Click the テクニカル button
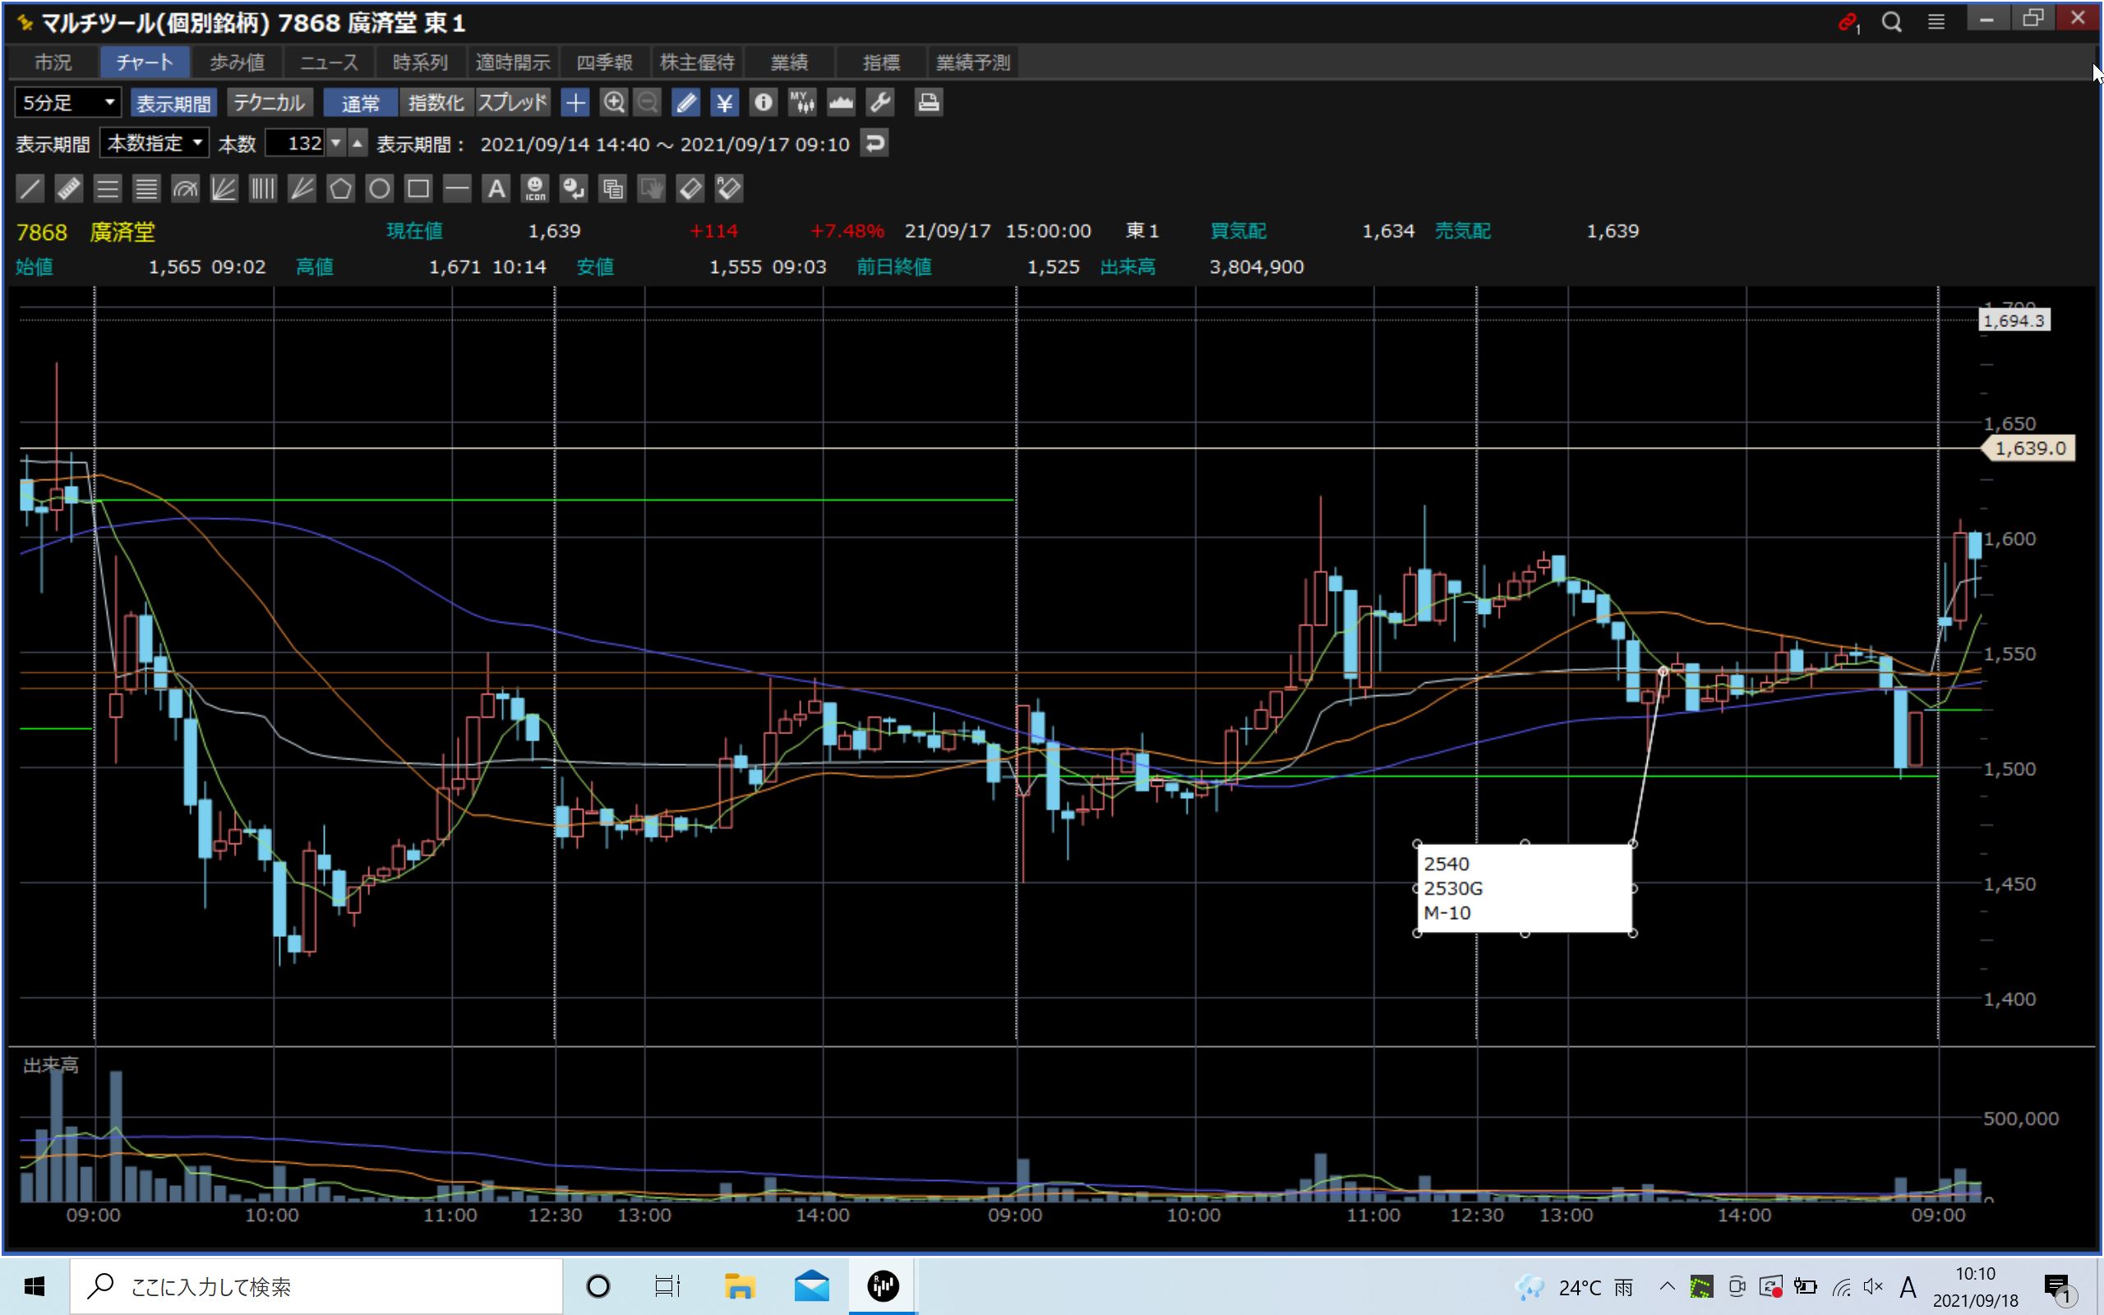The image size is (2104, 1315). coord(269,103)
